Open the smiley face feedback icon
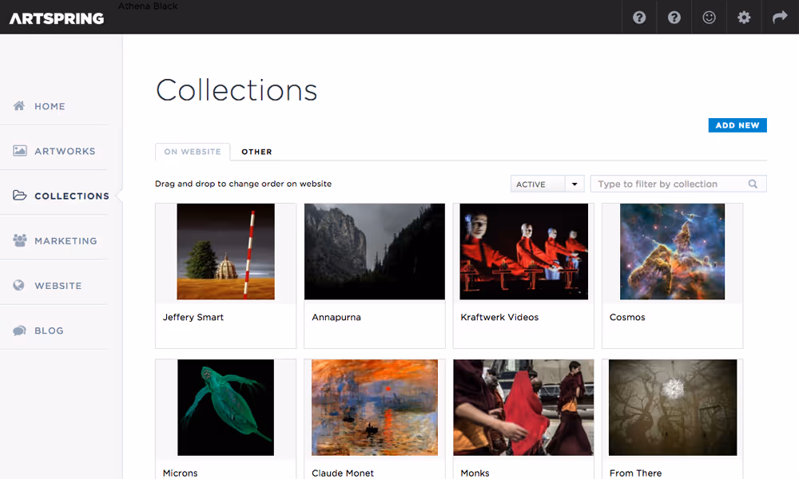Screen dimensions: 799x479 pos(709,18)
